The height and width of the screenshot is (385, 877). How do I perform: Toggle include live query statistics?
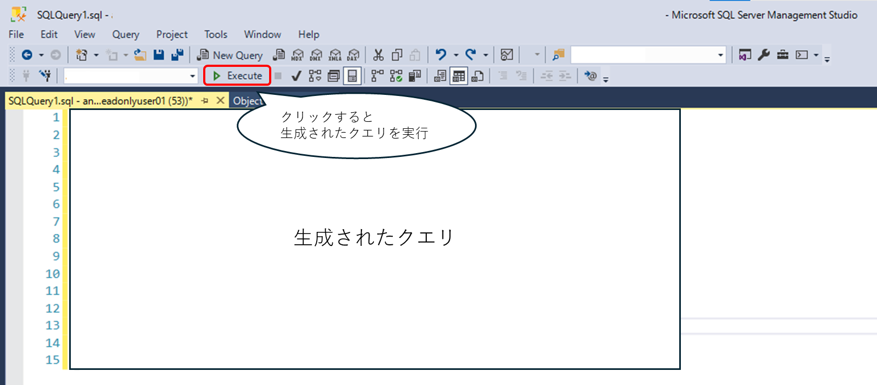click(x=396, y=76)
